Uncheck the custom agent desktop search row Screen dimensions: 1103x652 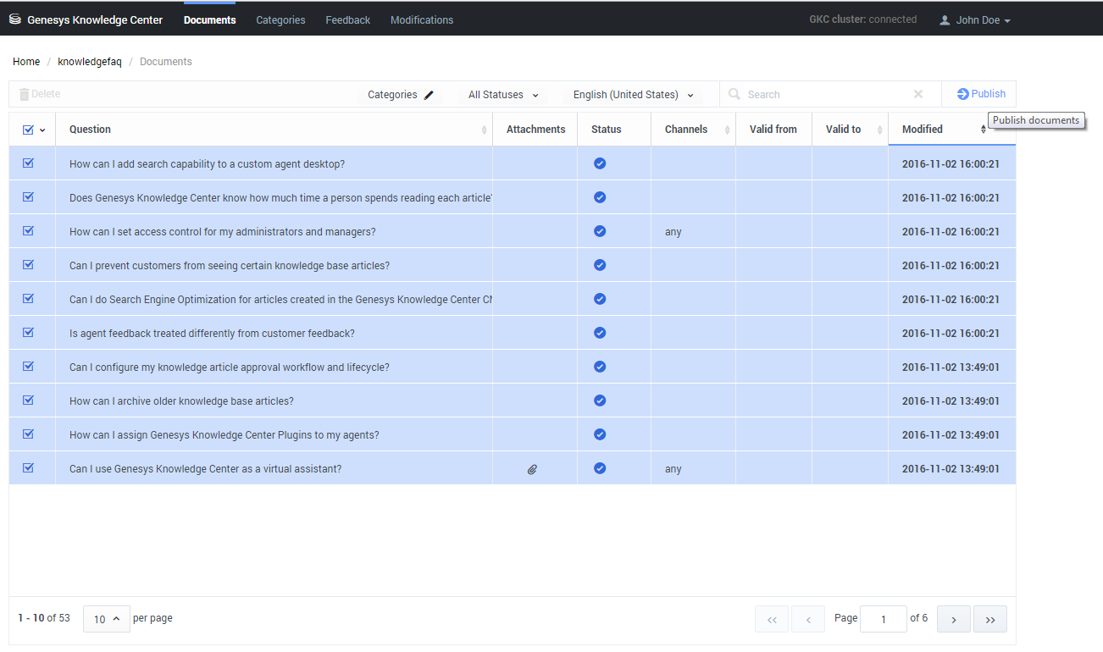[x=28, y=163]
